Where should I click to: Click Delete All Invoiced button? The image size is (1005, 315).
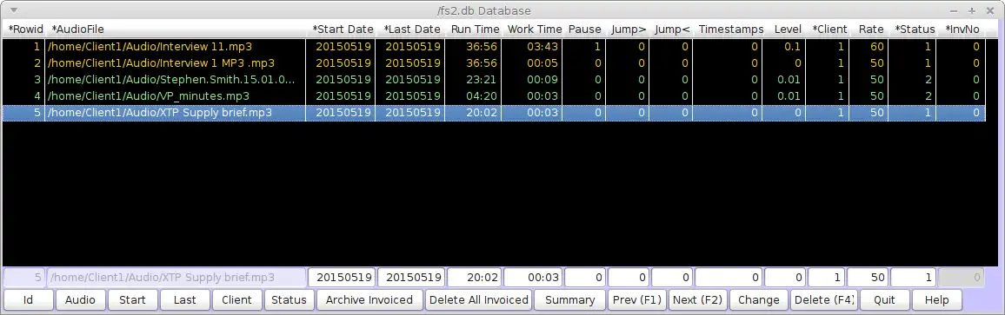(479, 299)
